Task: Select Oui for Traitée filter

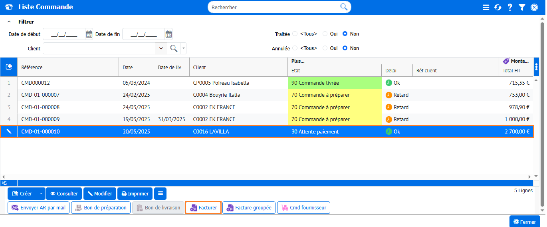Action: pyautogui.click(x=325, y=34)
